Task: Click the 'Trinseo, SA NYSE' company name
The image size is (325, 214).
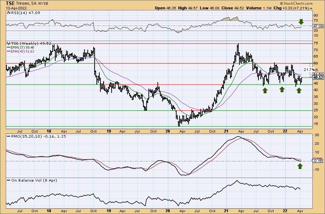Action: click(32, 4)
